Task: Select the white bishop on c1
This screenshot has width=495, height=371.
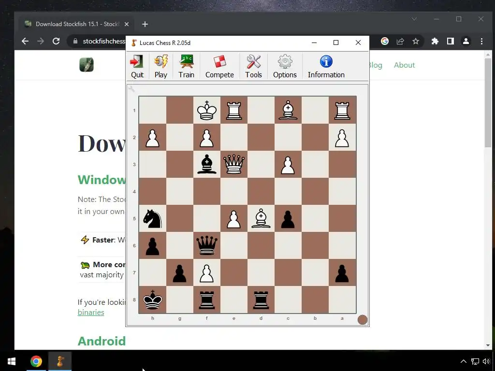Action: tap(288, 110)
